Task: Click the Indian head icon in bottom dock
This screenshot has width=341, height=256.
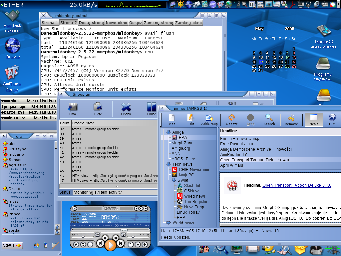Action: point(205,250)
